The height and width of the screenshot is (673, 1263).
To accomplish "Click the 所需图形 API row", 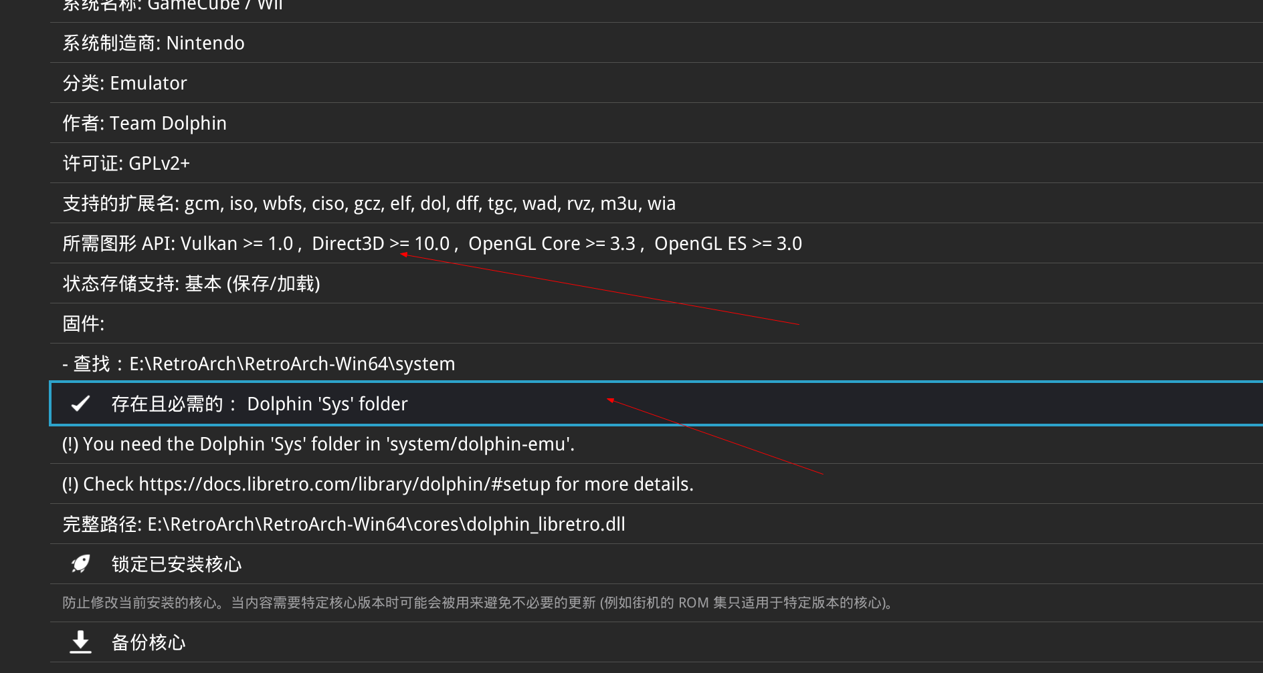I will [x=656, y=243].
